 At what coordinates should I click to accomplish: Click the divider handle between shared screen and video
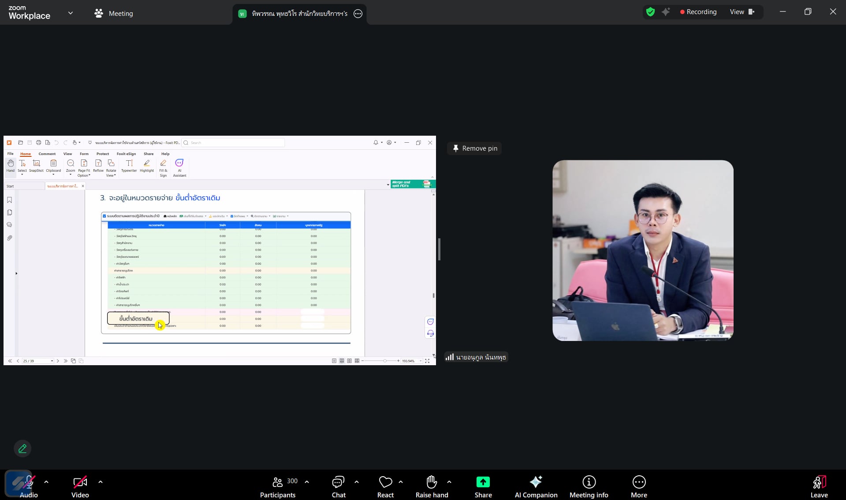[439, 250]
